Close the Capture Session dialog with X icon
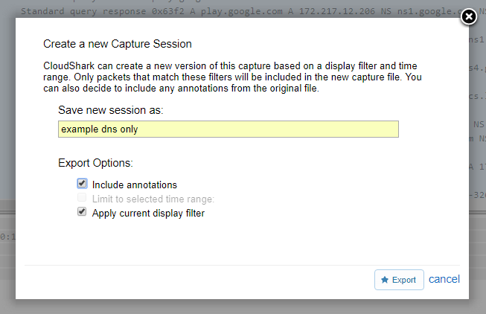 [469, 16]
